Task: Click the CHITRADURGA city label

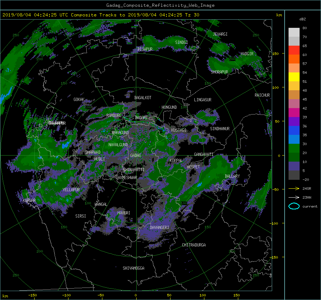Action: tap(194, 245)
